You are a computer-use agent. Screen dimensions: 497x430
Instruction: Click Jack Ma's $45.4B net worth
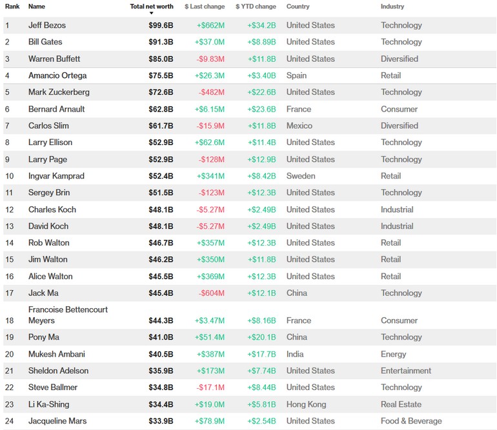pos(161,293)
